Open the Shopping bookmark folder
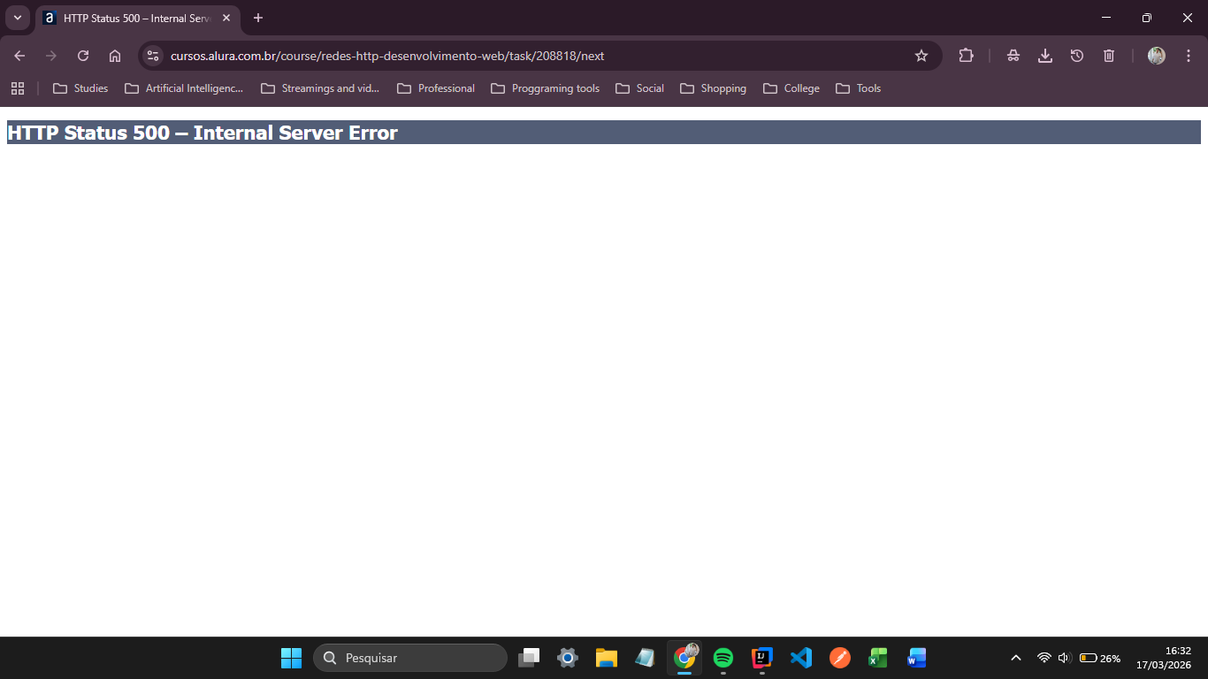The width and height of the screenshot is (1208, 679). click(x=713, y=88)
